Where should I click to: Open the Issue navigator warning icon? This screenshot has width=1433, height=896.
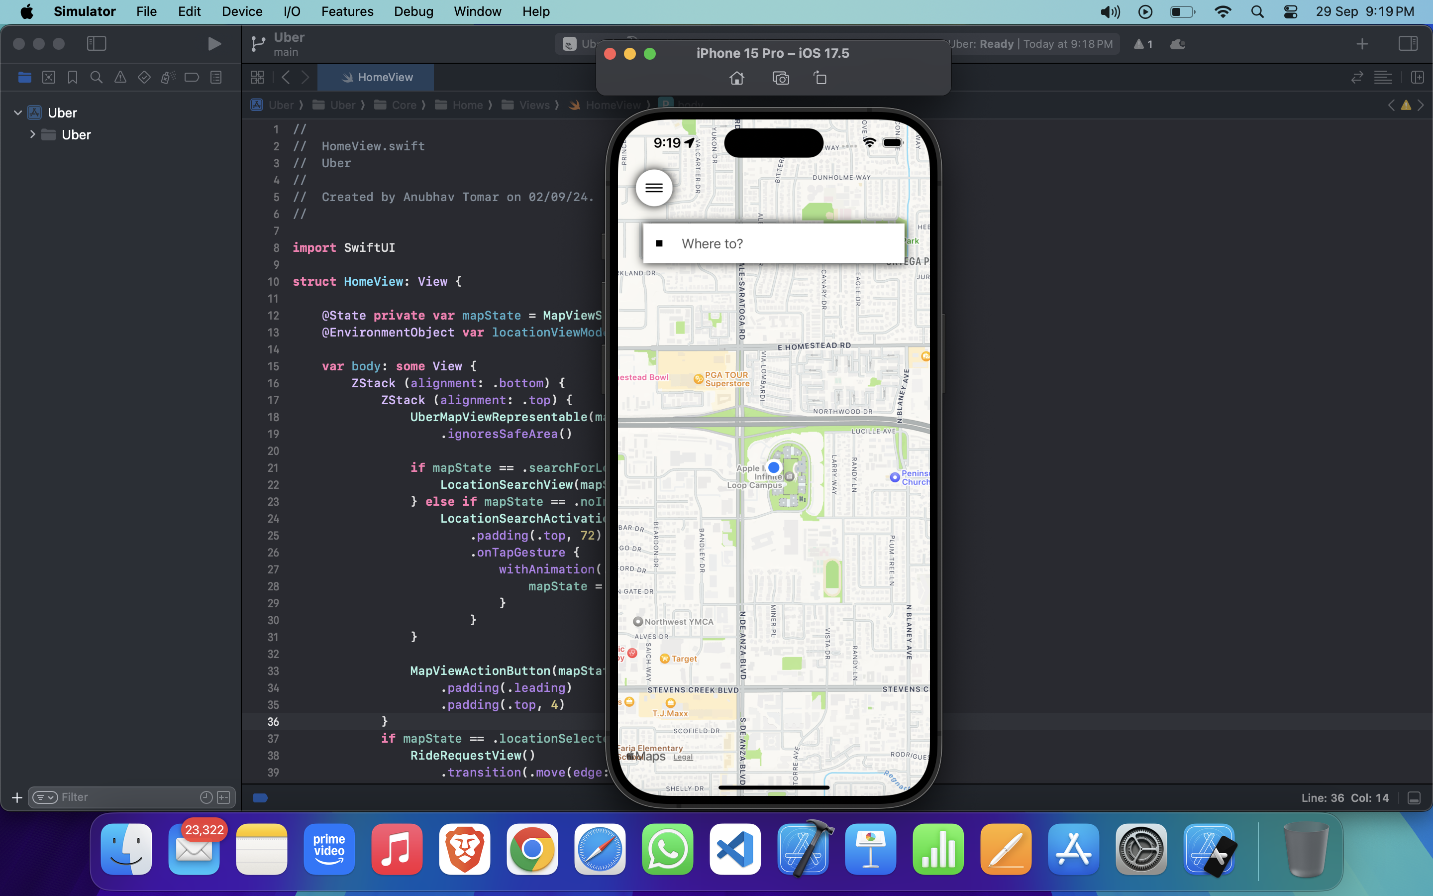pos(120,78)
